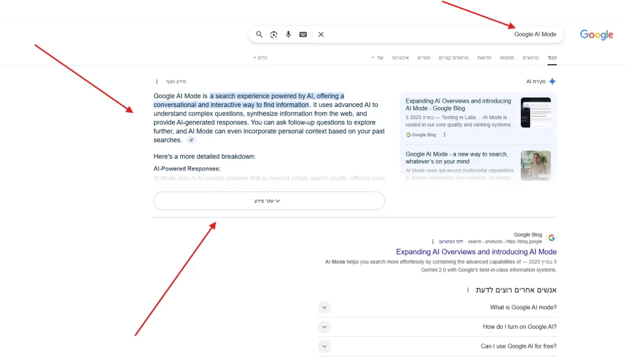The image size is (626, 357).
Task: Select the All (הכל) results tab
Action: tap(552, 57)
